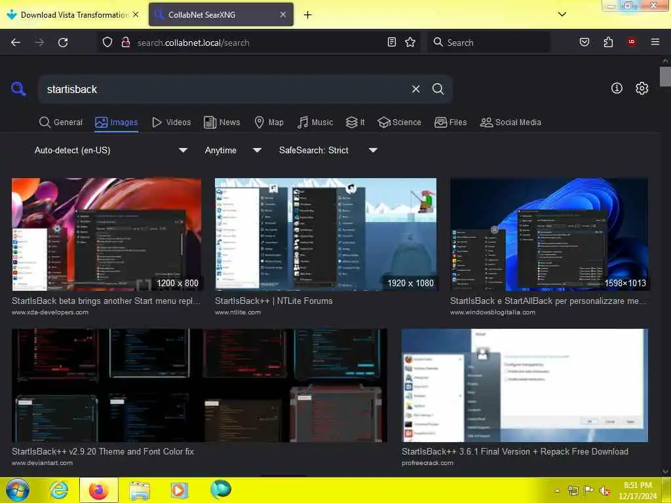Open the Anytime time range dropdown
This screenshot has height=503, width=671.
click(x=233, y=150)
